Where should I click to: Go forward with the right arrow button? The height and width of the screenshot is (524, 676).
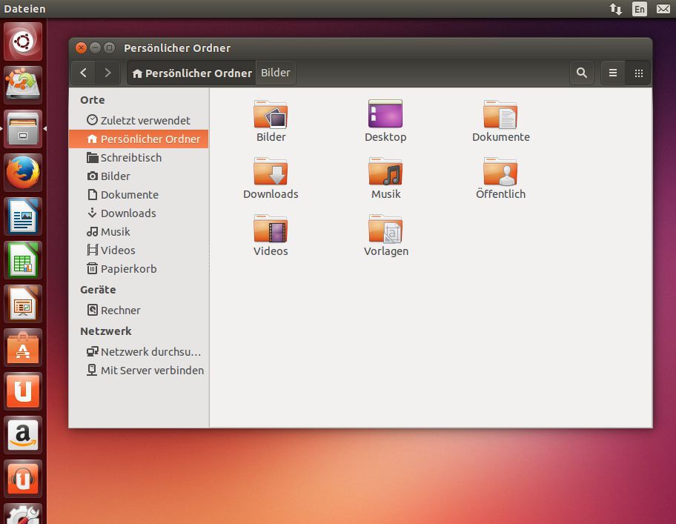tap(108, 73)
